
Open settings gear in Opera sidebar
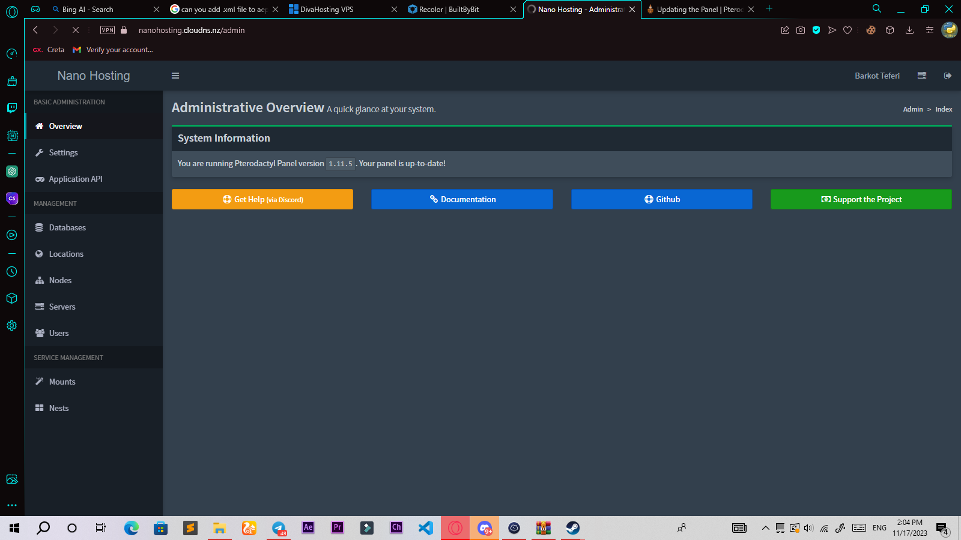[12, 326]
